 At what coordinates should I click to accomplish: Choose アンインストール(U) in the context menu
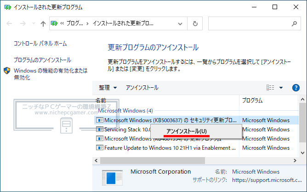tap(196, 131)
